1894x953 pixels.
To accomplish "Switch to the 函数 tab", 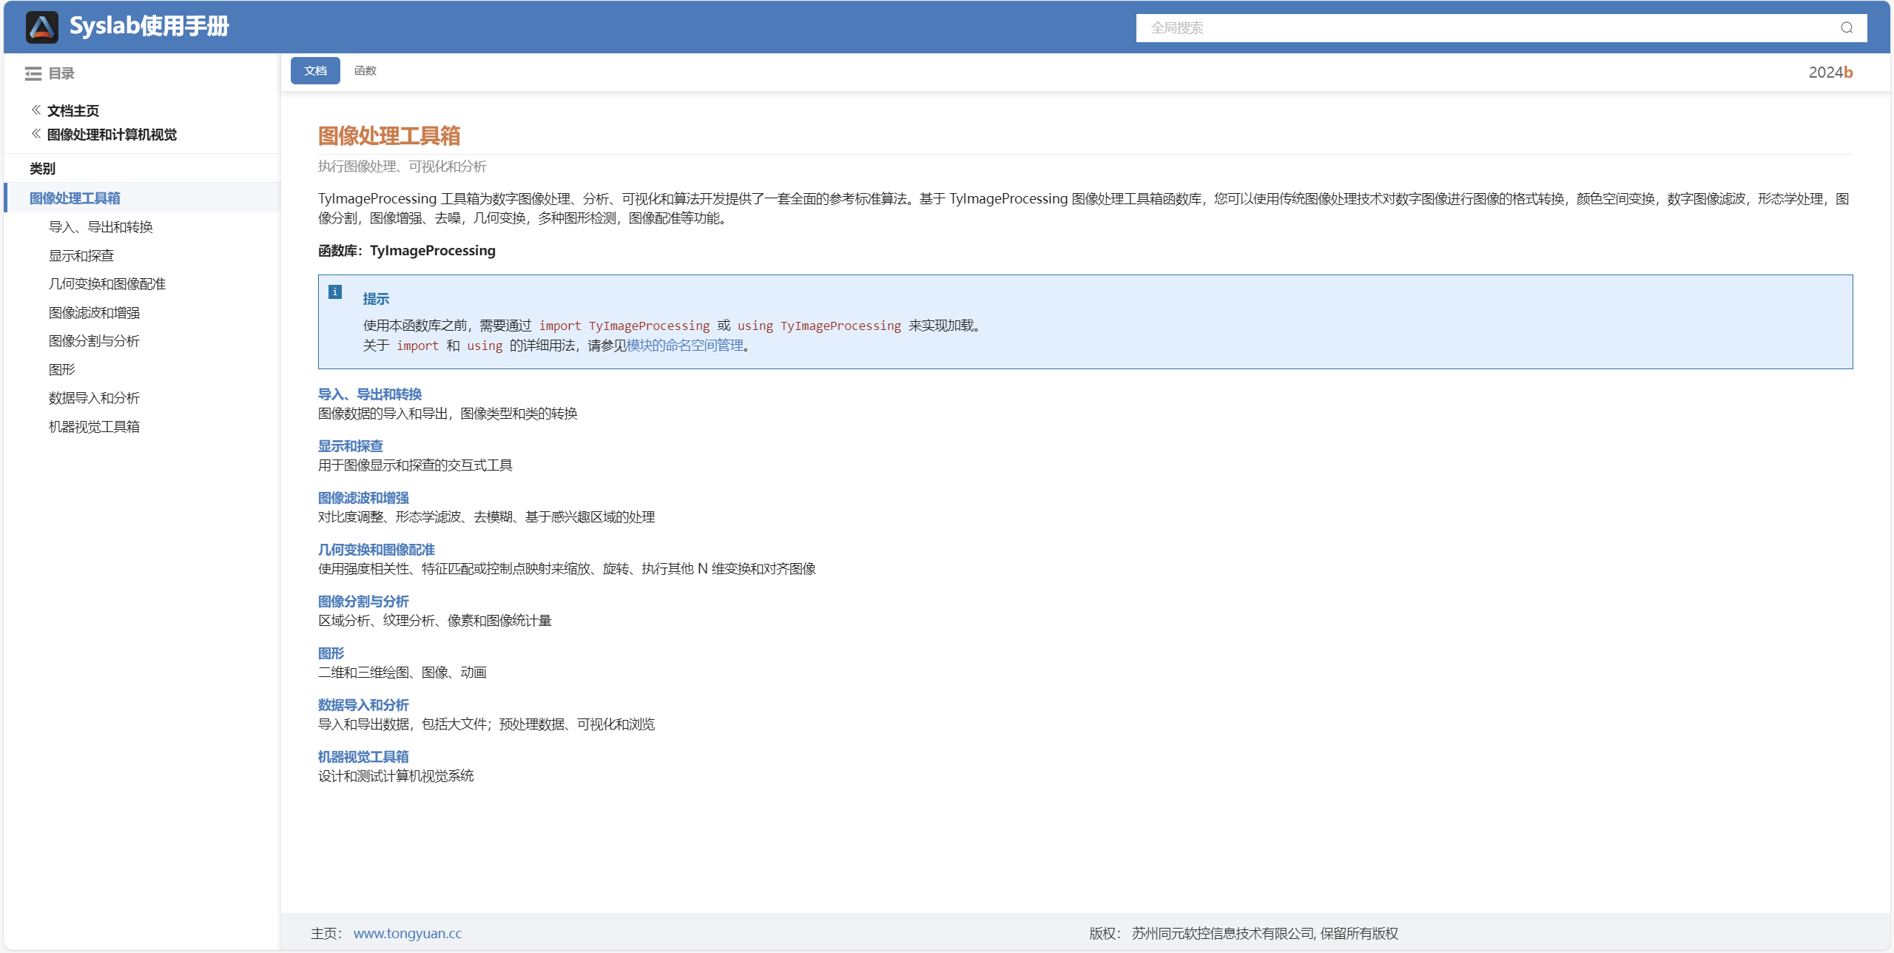I will [x=365, y=71].
